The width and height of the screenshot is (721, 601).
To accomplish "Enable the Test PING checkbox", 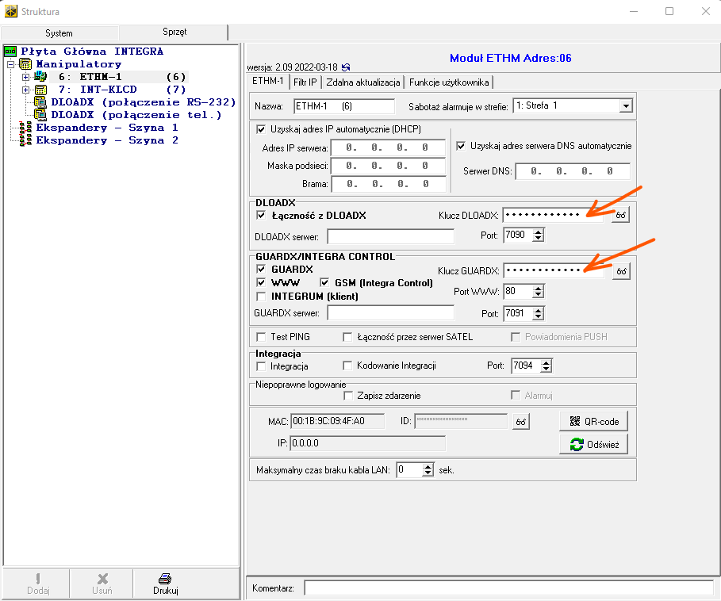I will [261, 337].
